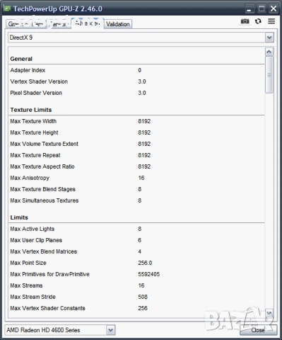Open the hamburger menu icon
Image resolution: width=282 pixels, height=340 pixels.
coord(271,21)
